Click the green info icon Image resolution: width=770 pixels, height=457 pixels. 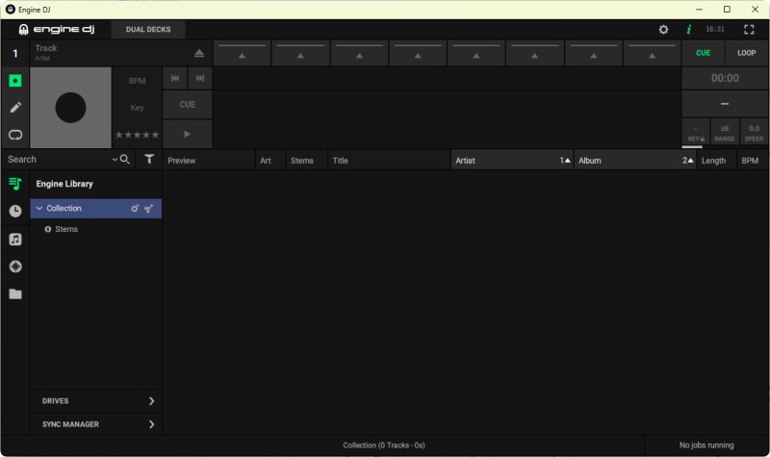click(688, 30)
